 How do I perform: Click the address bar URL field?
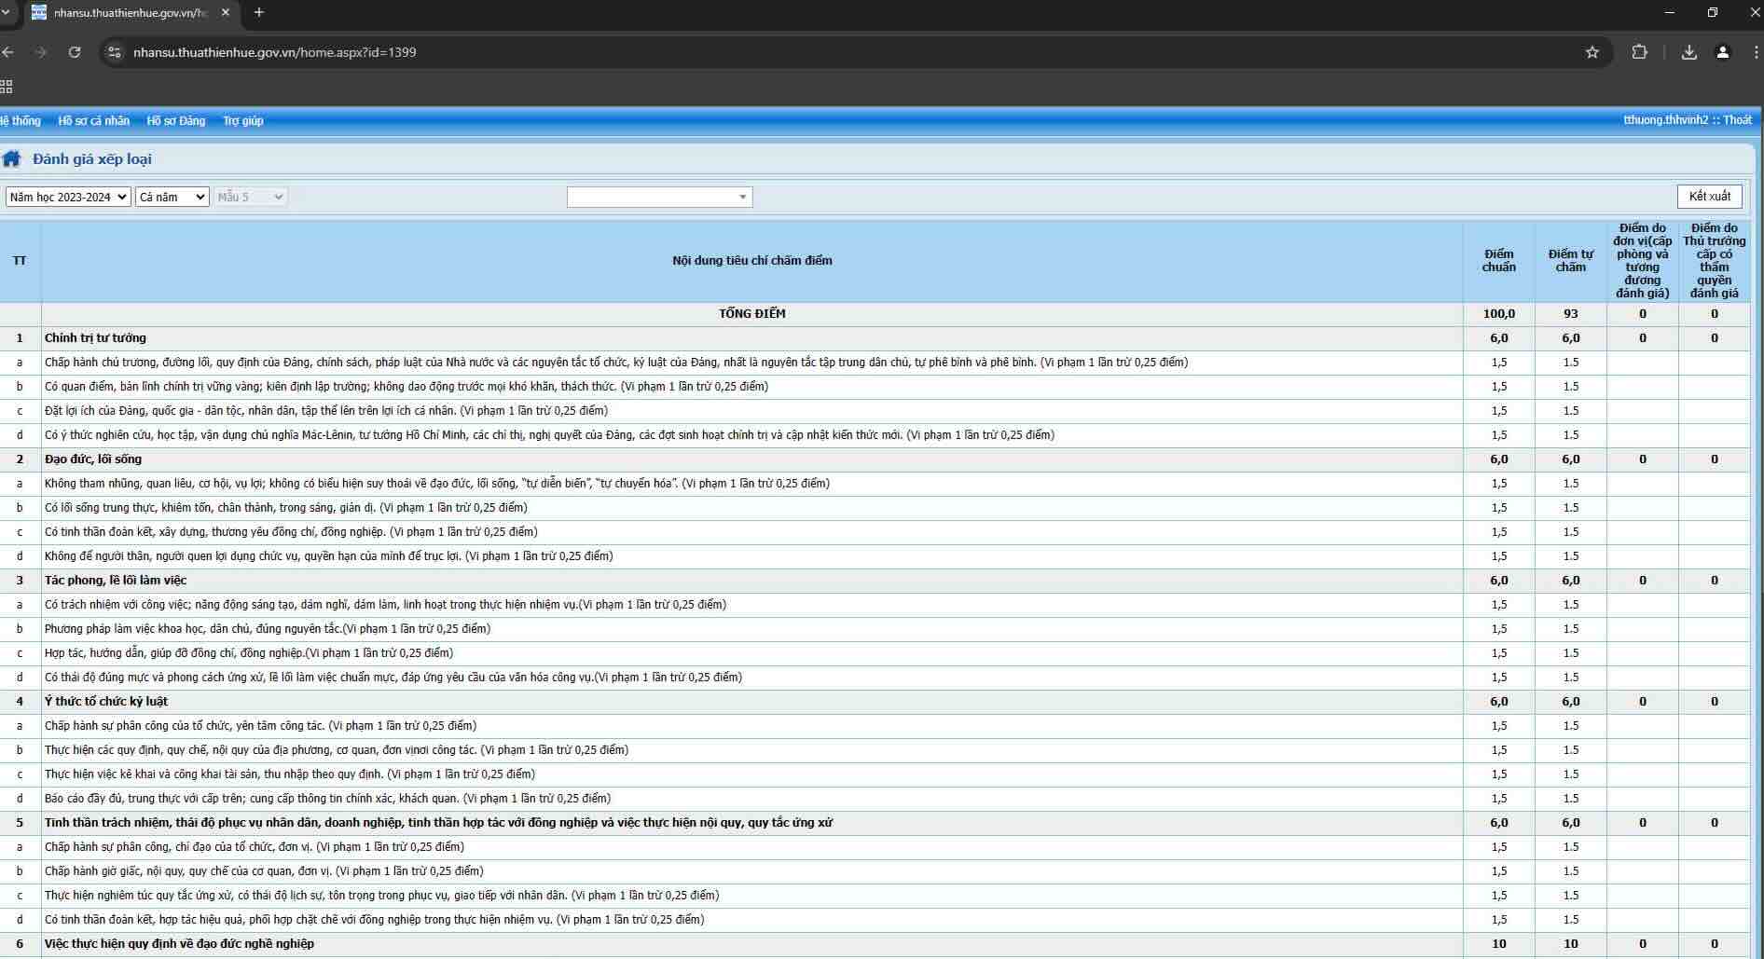tap(839, 52)
